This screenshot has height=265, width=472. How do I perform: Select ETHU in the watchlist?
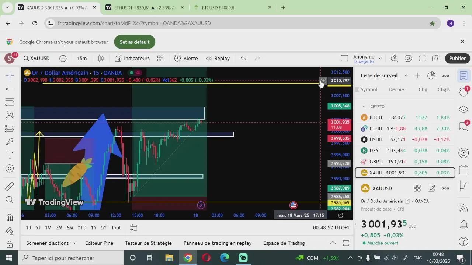click(x=405, y=128)
